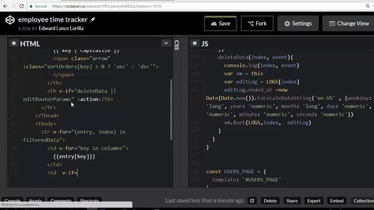Click 'Last saved less than a minute ago' status
374x210 pixels.
205,201
